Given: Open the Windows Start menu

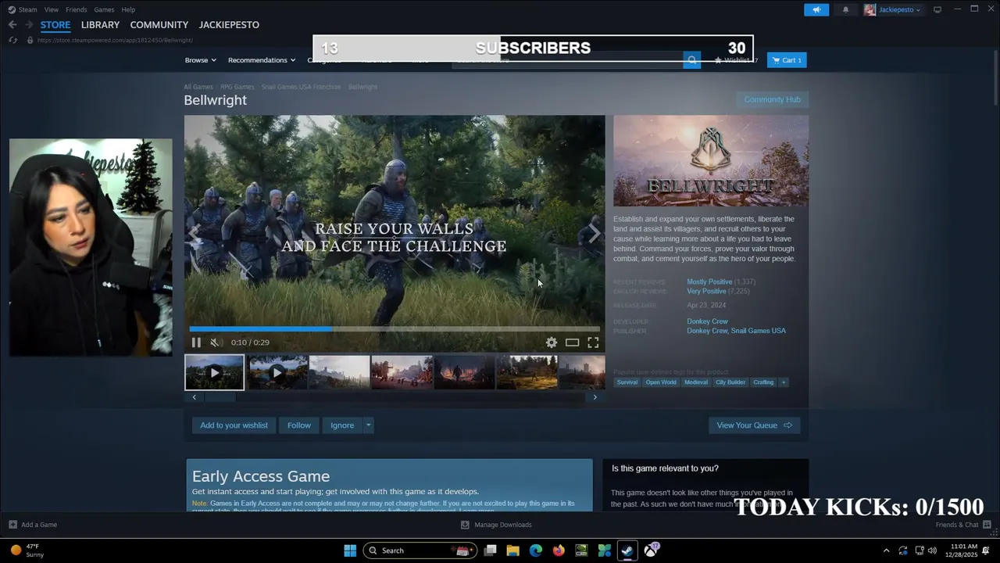Looking at the screenshot, I should 349,550.
